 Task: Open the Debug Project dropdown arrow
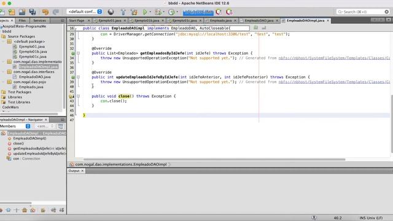tap(164, 12)
